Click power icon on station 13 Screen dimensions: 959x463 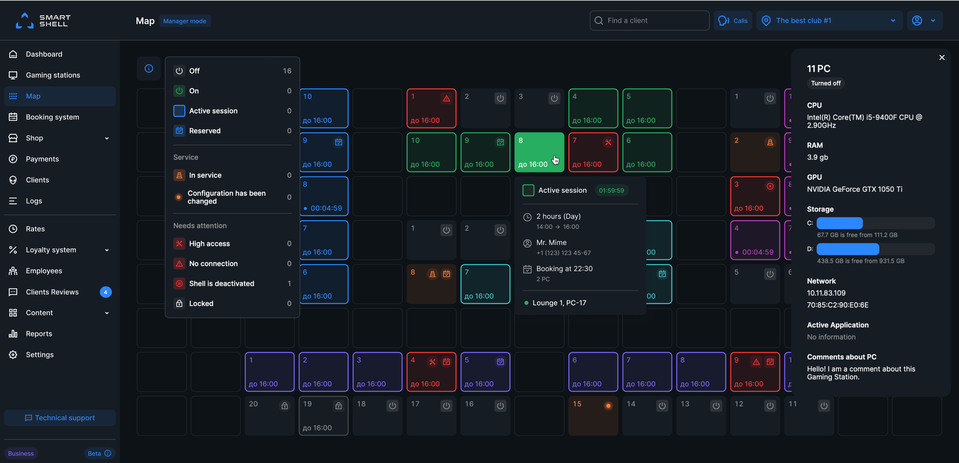pyautogui.click(x=716, y=406)
